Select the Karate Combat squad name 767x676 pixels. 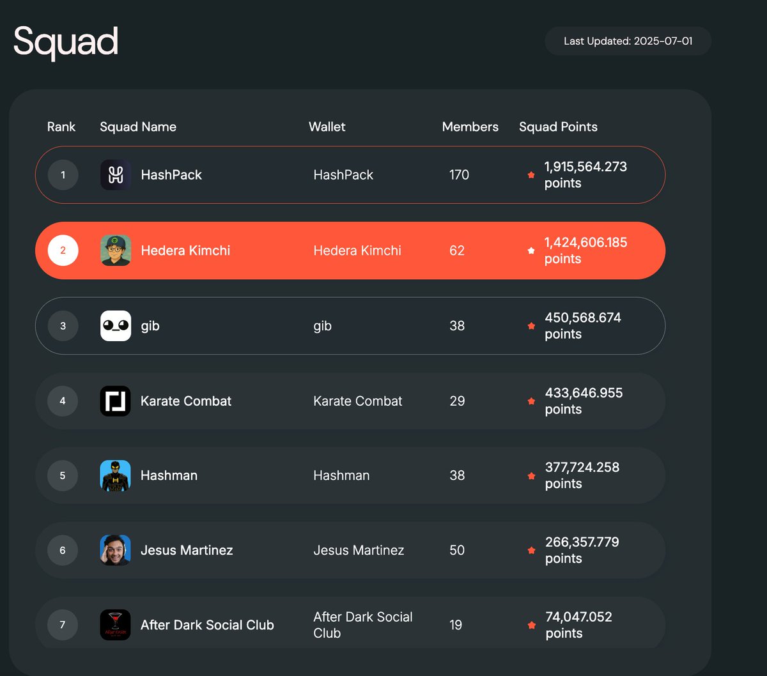pyautogui.click(x=186, y=401)
